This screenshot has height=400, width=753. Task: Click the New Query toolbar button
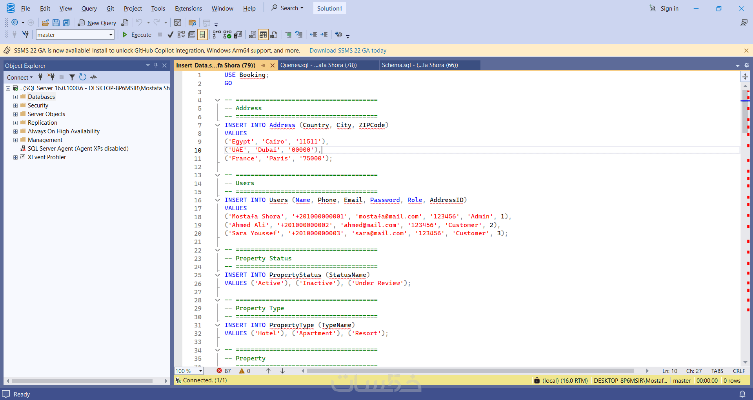pyautogui.click(x=97, y=23)
